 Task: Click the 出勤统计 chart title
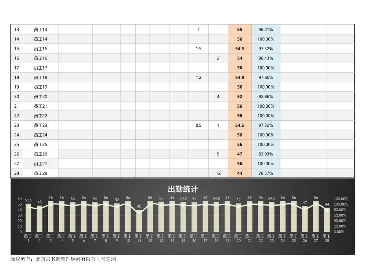pyautogui.click(x=183, y=189)
